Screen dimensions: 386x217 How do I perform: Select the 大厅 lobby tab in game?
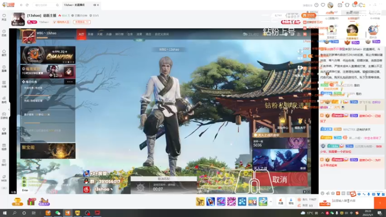pyautogui.click(x=81, y=34)
